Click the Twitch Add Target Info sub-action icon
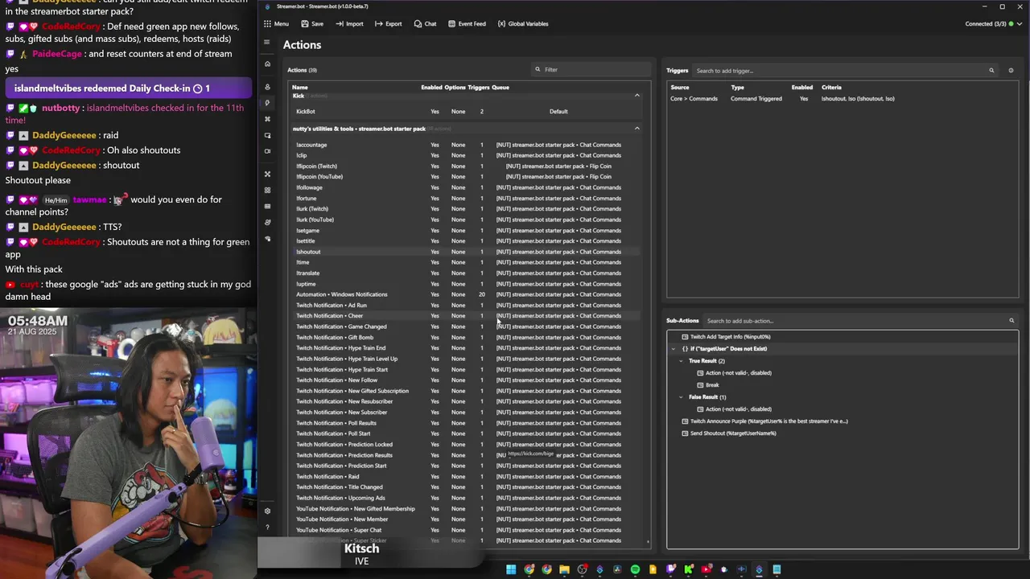 point(685,337)
